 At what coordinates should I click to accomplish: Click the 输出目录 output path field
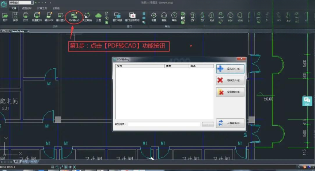tap(164, 124)
